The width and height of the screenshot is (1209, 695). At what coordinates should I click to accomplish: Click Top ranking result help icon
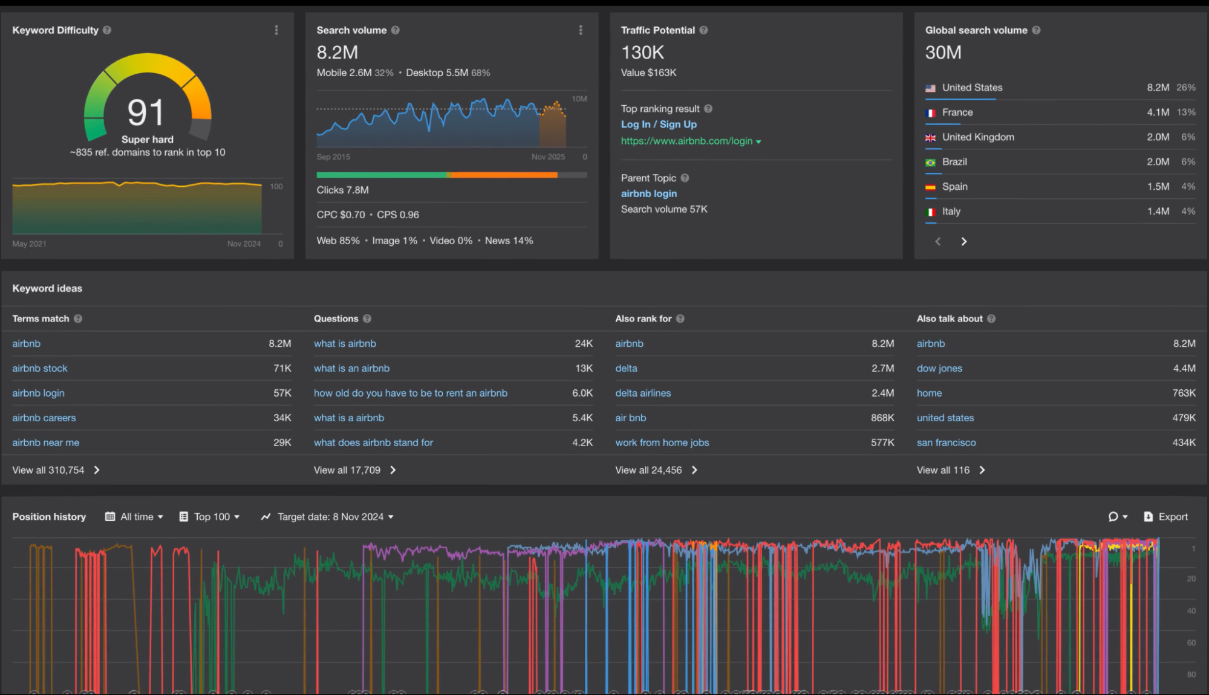(x=708, y=109)
